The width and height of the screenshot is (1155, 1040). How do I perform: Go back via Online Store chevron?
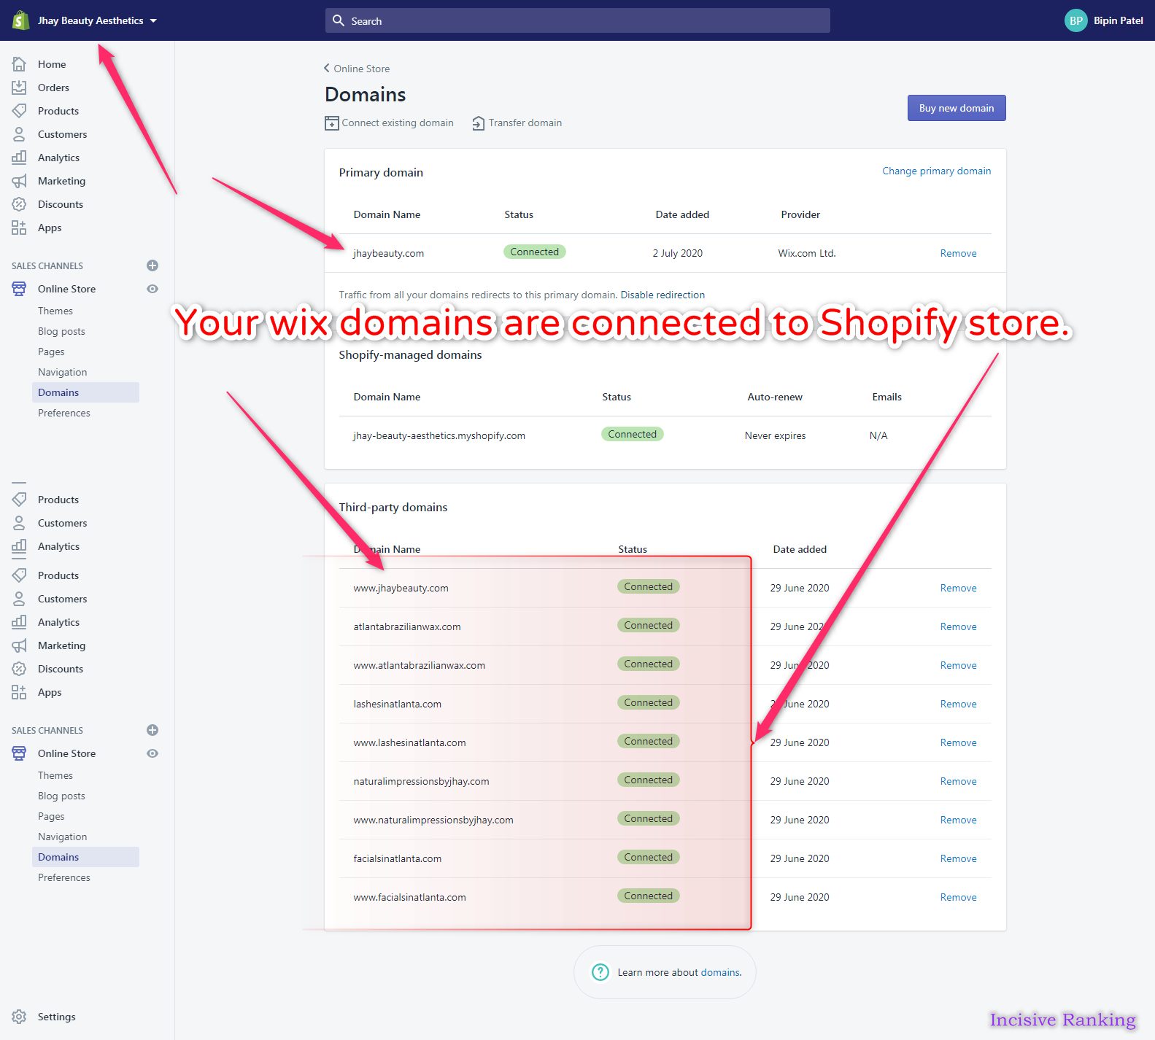327,69
